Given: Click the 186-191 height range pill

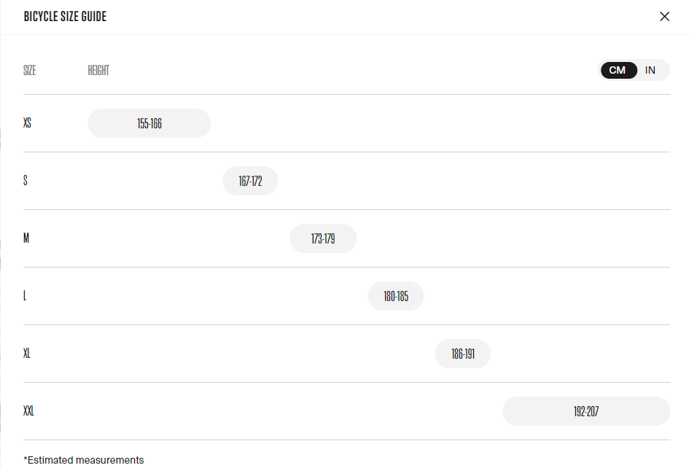Looking at the screenshot, I should (463, 354).
